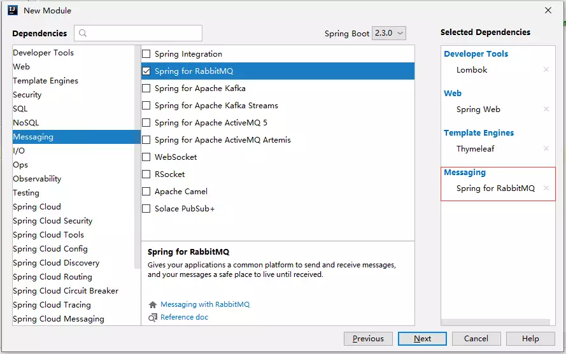This screenshot has width=566, height=354.
Task: Tick the WebSocket checkbox
Action: point(146,157)
